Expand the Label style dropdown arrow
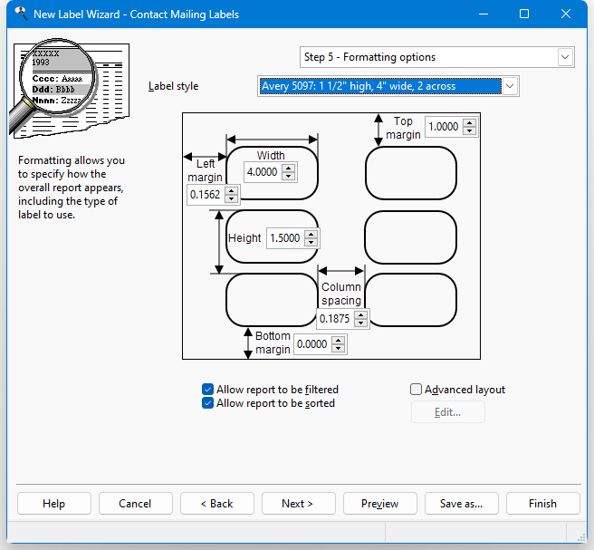 click(510, 86)
